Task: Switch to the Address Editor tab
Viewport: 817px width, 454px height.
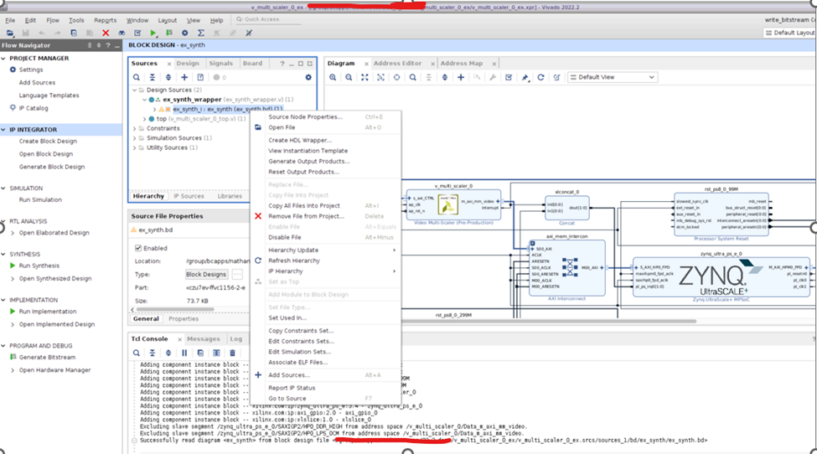Action: 397,64
